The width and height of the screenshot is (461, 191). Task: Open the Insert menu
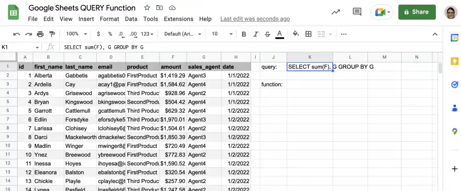[x=86, y=19]
